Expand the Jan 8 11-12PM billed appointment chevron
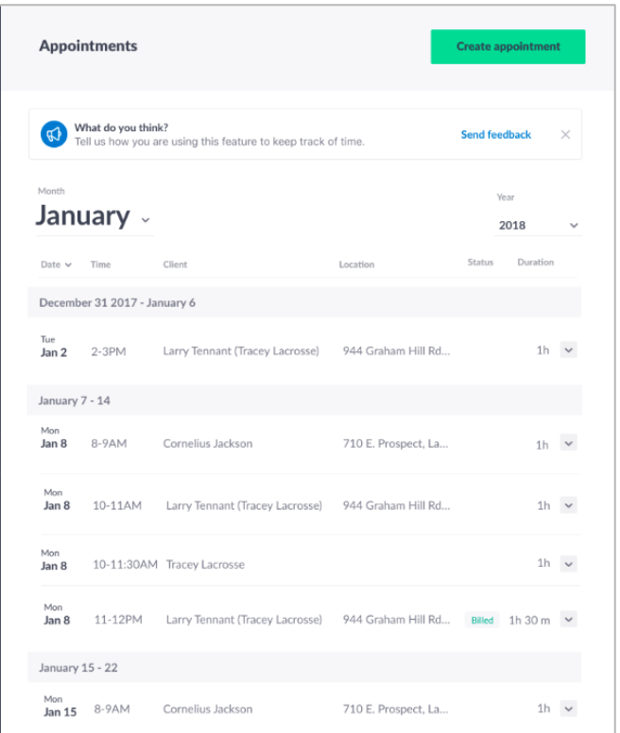This screenshot has width=620, height=733. click(569, 620)
